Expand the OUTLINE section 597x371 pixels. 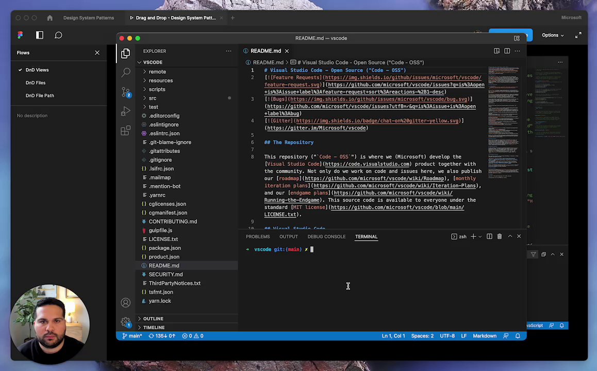coord(153,318)
